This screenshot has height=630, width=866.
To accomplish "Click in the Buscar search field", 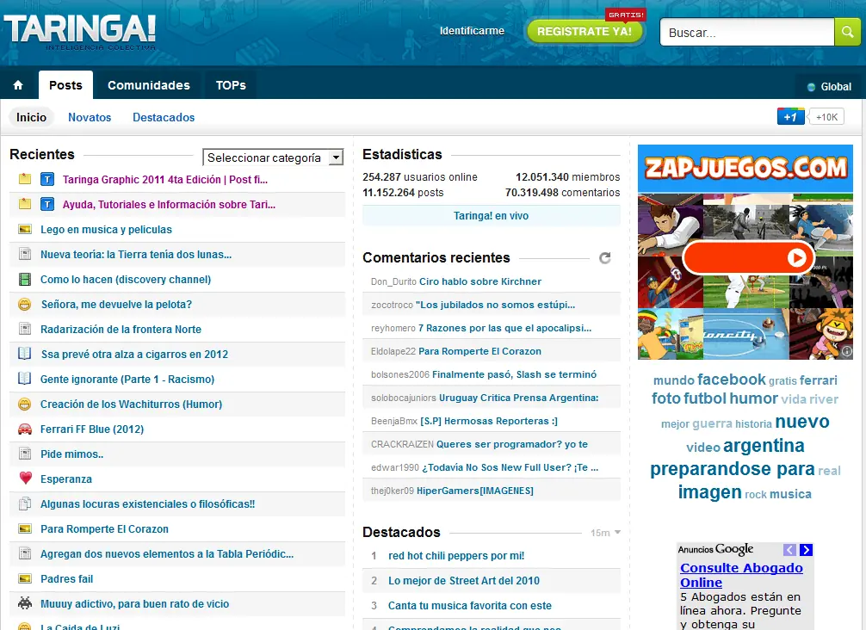I will click(x=746, y=32).
